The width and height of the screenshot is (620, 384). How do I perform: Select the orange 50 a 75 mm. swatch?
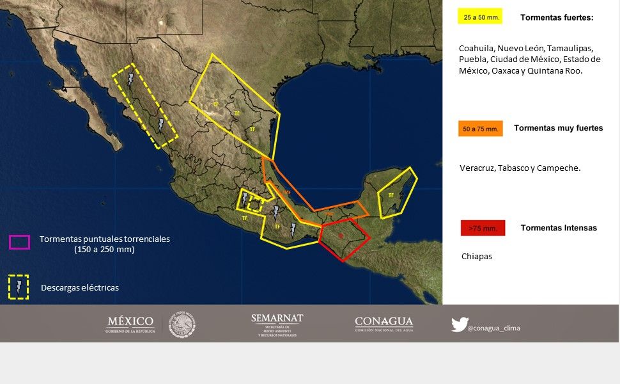point(480,129)
